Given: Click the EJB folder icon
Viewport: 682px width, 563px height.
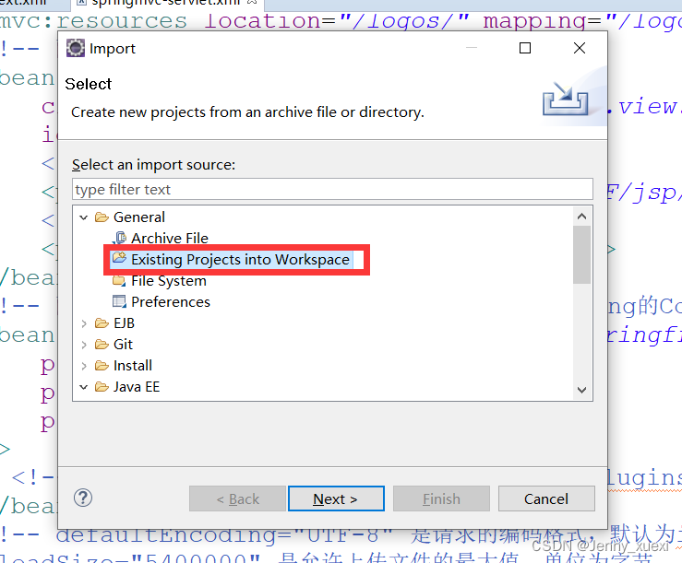Looking at the screenshot, I should tap(102, 323).
